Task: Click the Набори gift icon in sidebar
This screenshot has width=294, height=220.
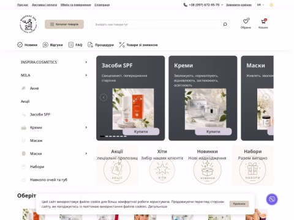Action: (x=24, y=167)
